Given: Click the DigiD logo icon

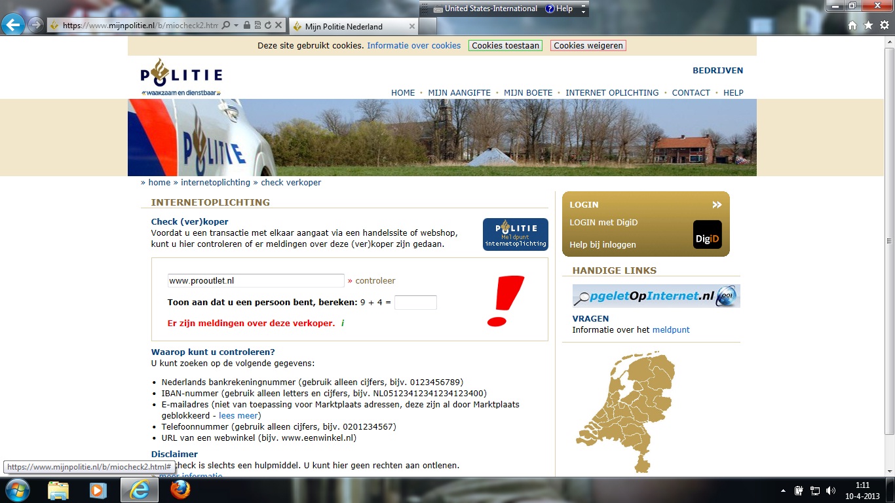Looking at the screenshot, I should pyautogui.click(x=707, y=234).
